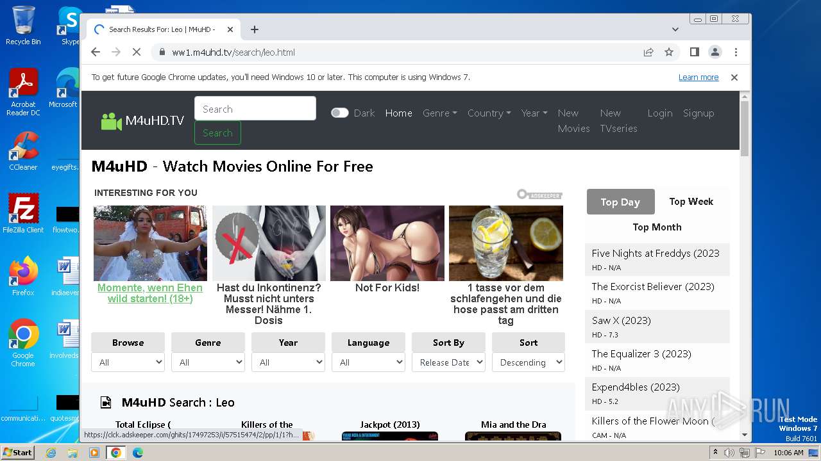Close the Search Results For: Leo tab

[x=230, y=29]
